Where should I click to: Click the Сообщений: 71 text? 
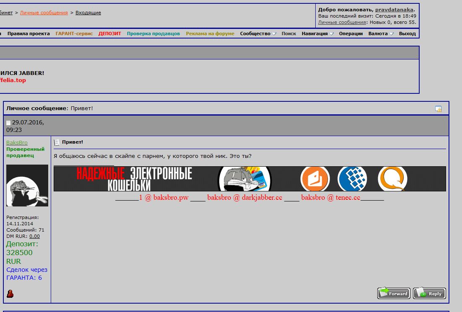pos(25,230)
